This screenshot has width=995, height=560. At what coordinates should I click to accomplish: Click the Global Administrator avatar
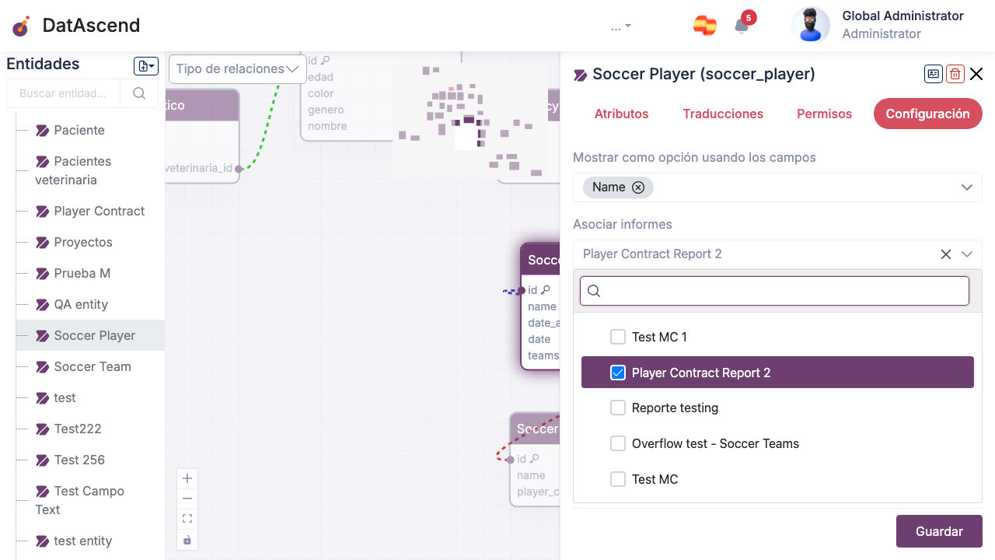click(x=811, y=25)
